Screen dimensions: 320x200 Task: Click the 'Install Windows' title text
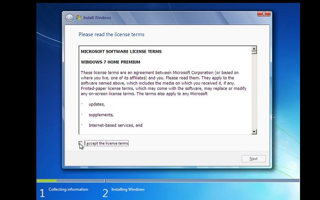(97, 18)
